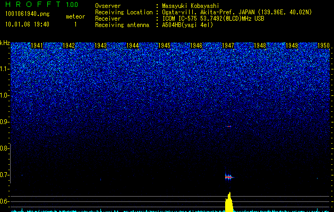Viewport: 334px width, 212px height.
Task: Click the meteor count value 1
Action: 75,24
